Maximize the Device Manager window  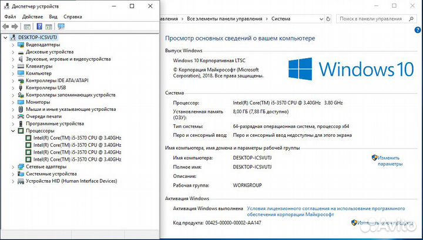132,6
